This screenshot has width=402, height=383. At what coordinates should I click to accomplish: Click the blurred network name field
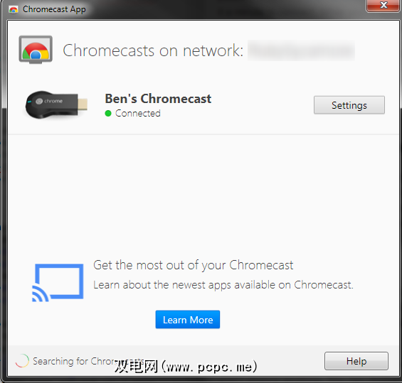click(301, 50)
